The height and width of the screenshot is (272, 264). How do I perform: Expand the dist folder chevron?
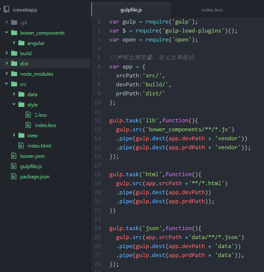point(7,63)
